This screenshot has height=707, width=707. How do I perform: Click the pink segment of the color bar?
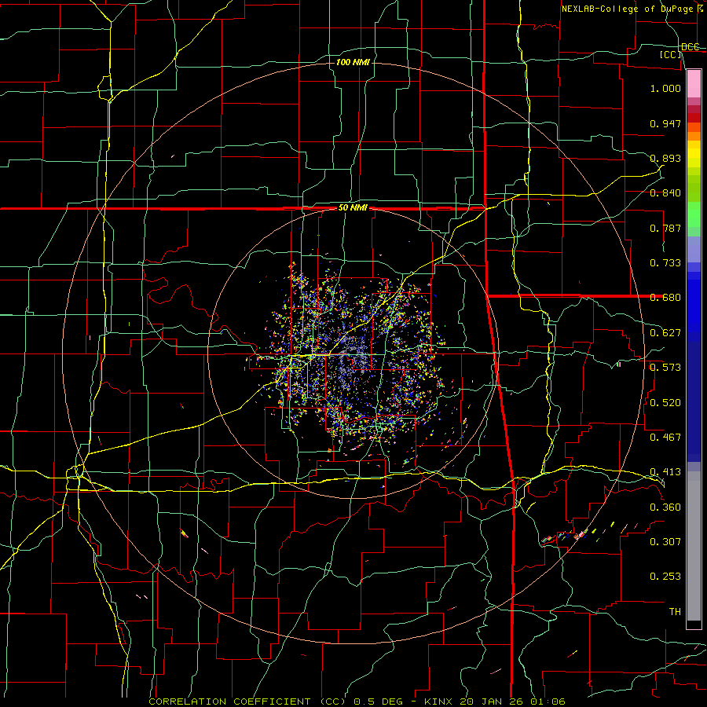pyautogui.click(x=694, y=84)
